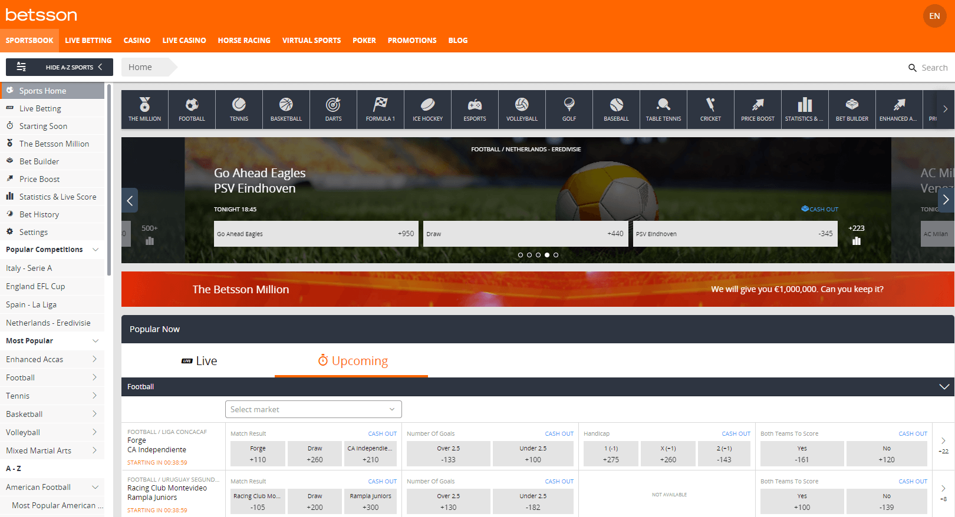Open Statistics bar chart icon in sports bar
This screenshot has height=517, width=955.
(x=805, y=110)
